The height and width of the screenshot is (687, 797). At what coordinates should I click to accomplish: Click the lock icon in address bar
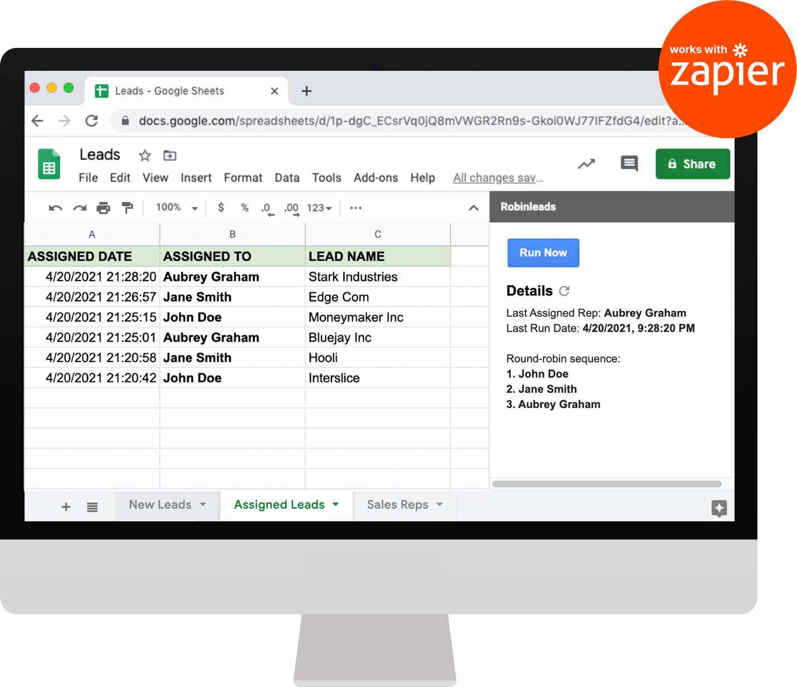(x=125, y=120)
